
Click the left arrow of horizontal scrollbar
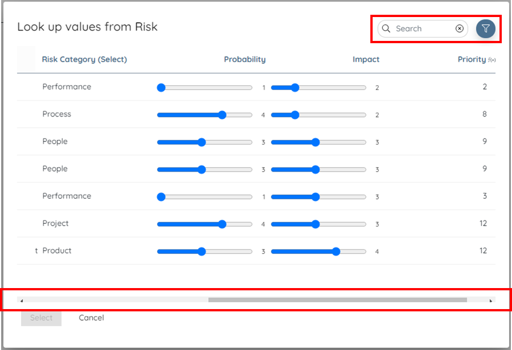22,301
